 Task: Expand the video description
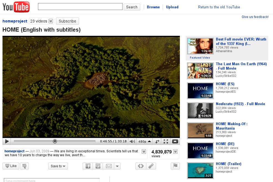coord(144,151)
